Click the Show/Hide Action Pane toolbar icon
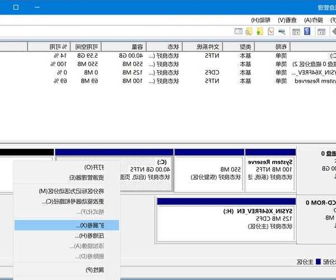The width and height of the screenshot is (336, 280). [296, 32]
